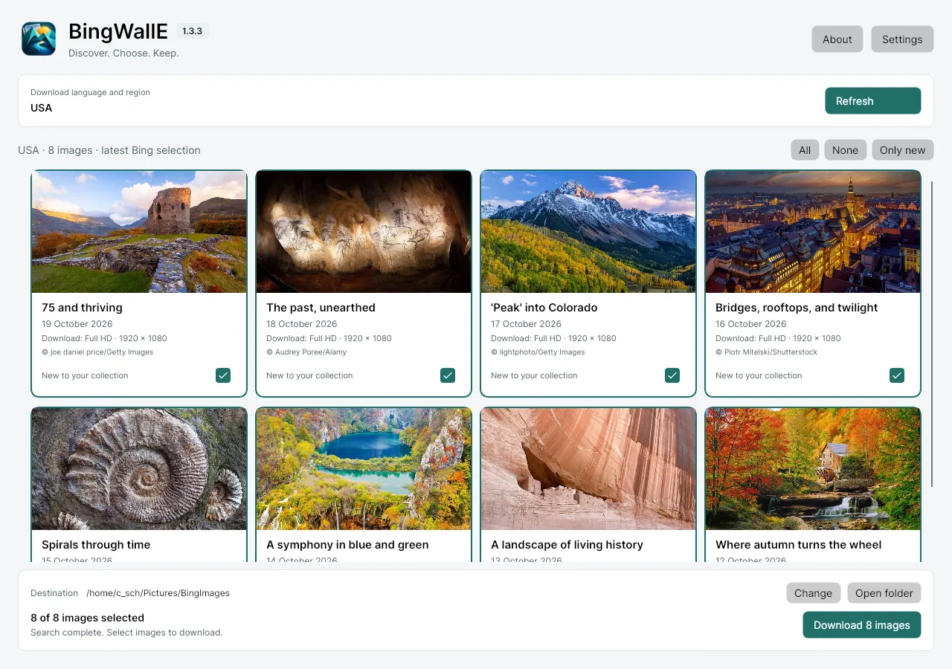Click 'A landscape of living history' title
952x669 pixels.
[567, 545]
